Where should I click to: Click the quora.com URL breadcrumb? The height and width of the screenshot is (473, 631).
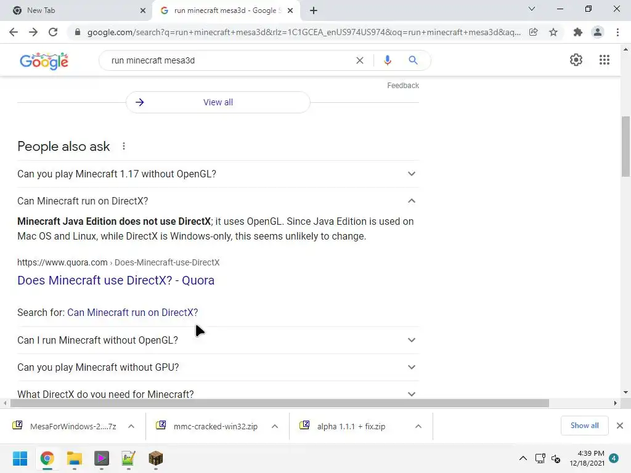click(118, 262)
